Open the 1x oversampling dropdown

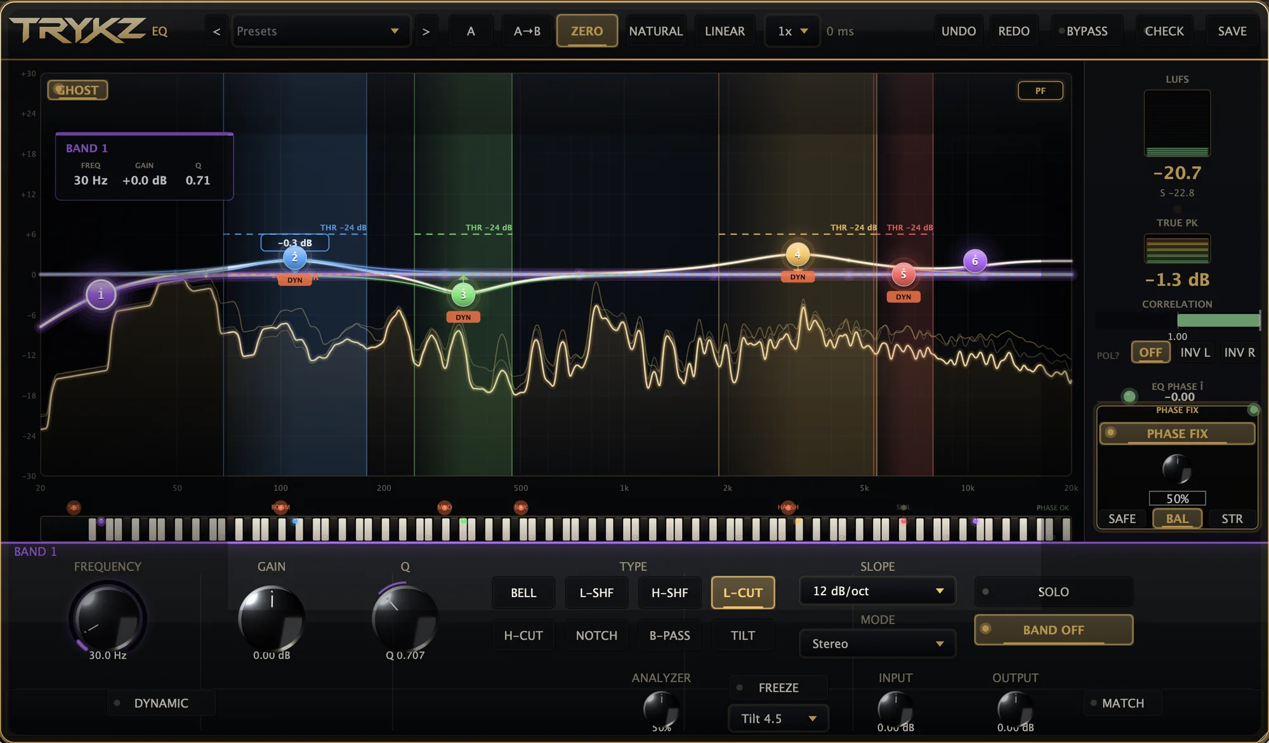(792, 31)
